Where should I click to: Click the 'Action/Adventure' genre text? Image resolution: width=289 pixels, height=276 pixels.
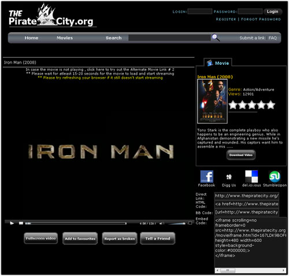[258, 90]
